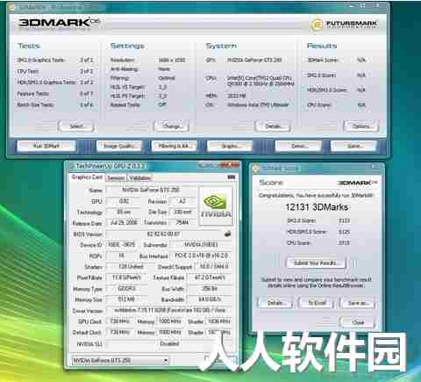This screenshot has width=421, height=382.
Task: Launch the Game... button
Action: point(354,146)
